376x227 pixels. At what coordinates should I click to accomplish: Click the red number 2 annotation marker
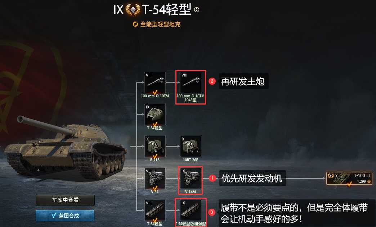(212, 81)
